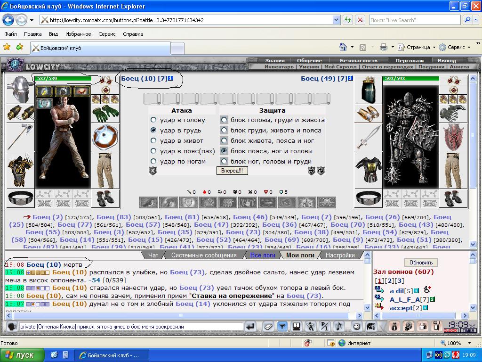
Task: Select defense блок головы, груди и живота
Action: pos(224,120)
